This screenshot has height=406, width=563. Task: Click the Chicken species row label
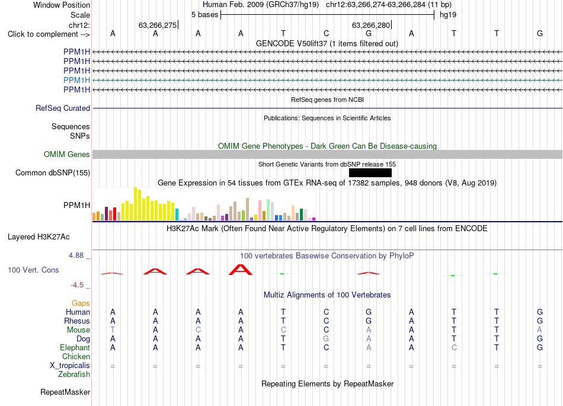click(76, 356)
